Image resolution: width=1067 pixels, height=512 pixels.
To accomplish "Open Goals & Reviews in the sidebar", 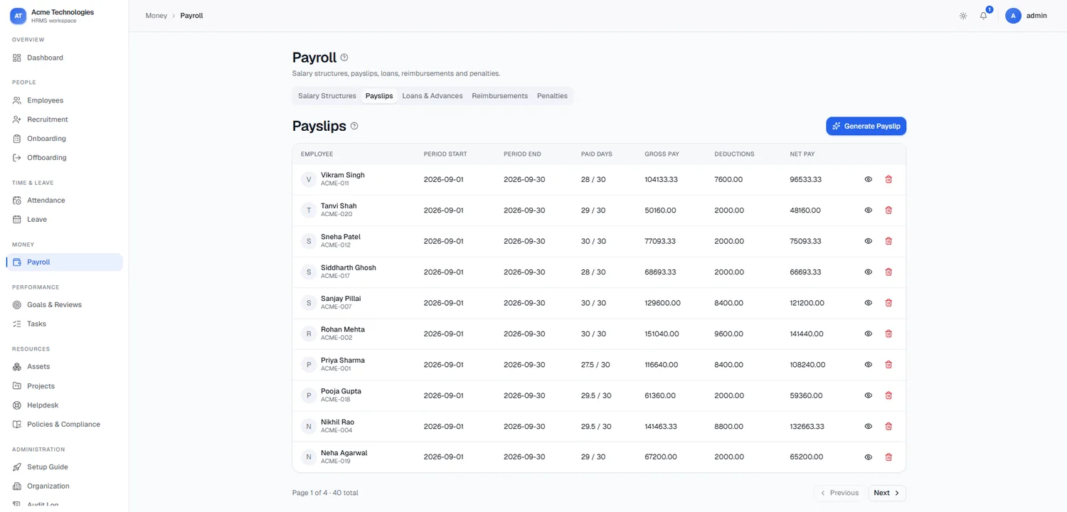I will click(64, 305).
